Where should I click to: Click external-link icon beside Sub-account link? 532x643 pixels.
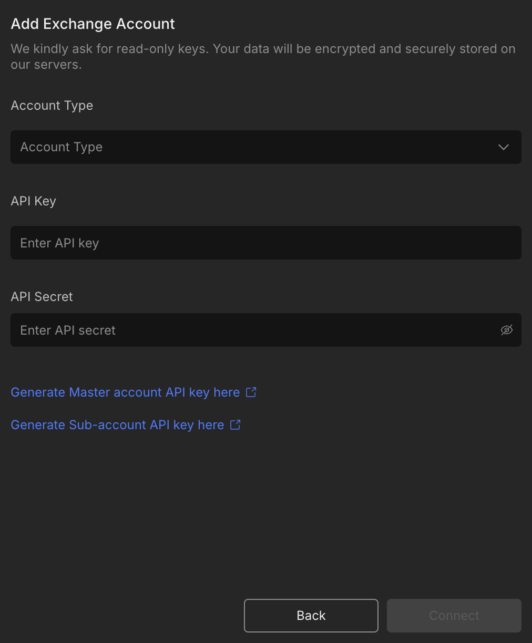coord(236,424)
